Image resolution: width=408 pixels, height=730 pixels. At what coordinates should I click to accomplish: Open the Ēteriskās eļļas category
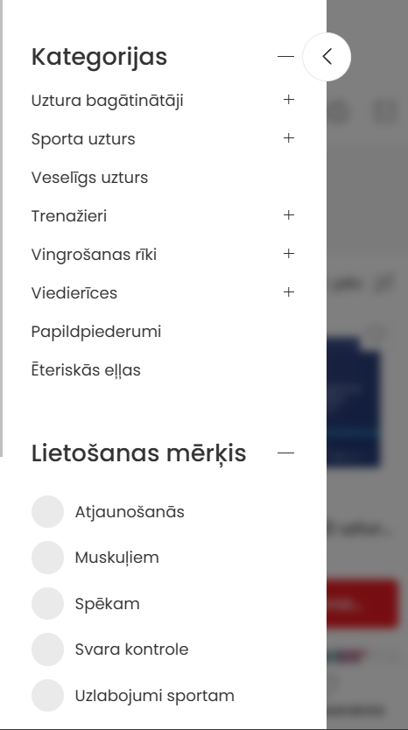[86, 370]
